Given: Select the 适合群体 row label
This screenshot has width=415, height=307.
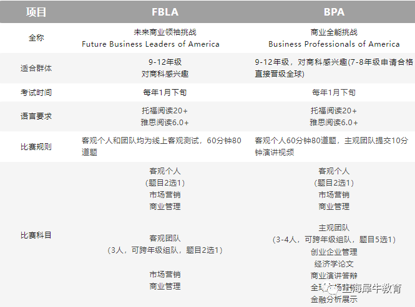Looking at the screenshot, I should [36, 68].
